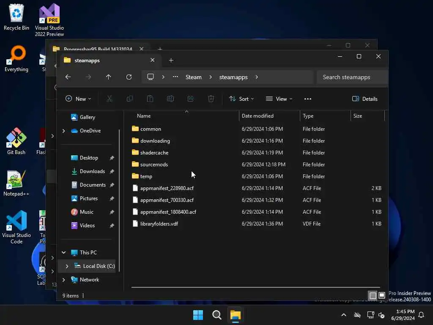The height and width of the screenshot is (325, 433).
Task: Open Notepad++ desktop shortcut
Action: (x=16, y=183)
